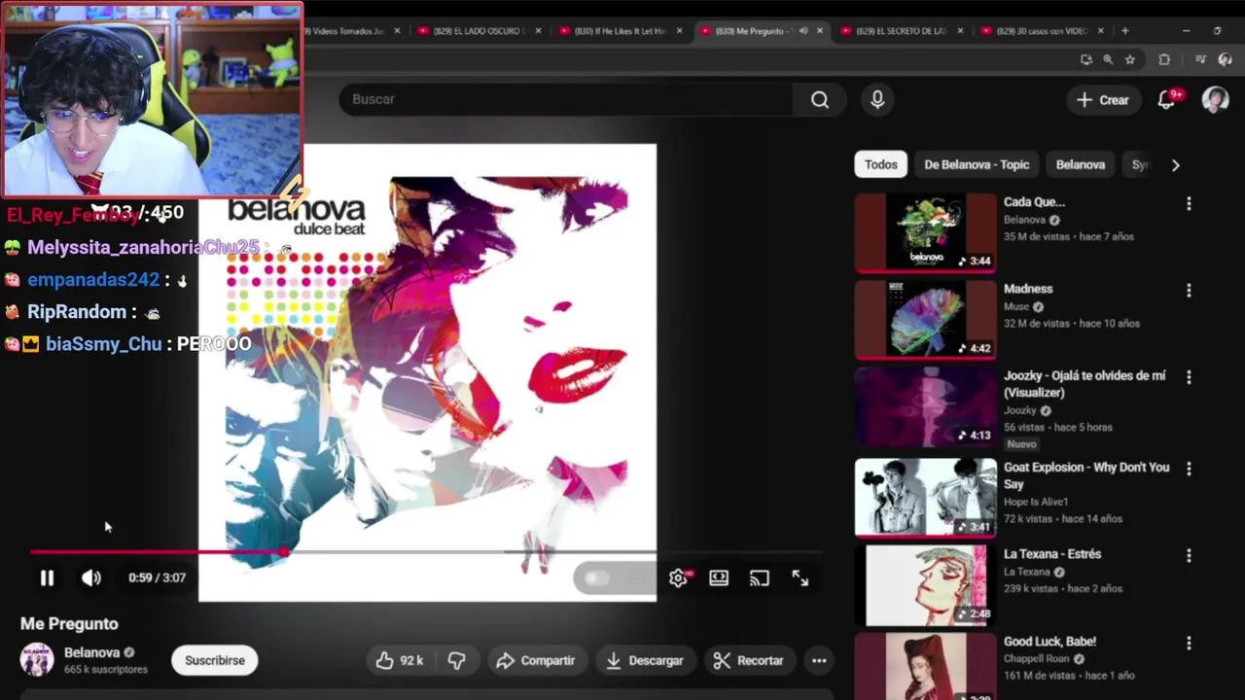Open the Chappell Roan channel link
The image size is (1245, 700).
tap(1036, 658)
